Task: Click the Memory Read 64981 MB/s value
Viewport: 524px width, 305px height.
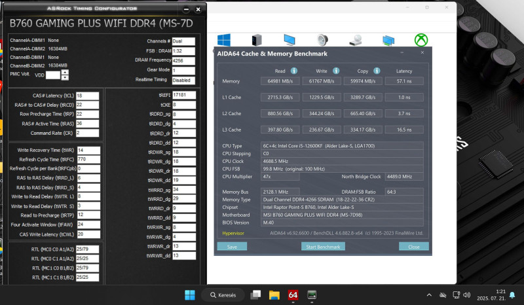Action: coord(280,81)
